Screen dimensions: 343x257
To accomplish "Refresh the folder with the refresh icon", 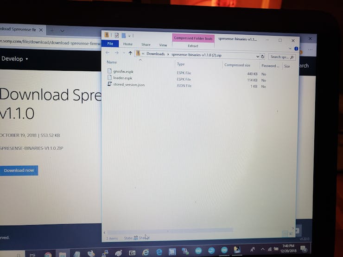I will point(263,56).
